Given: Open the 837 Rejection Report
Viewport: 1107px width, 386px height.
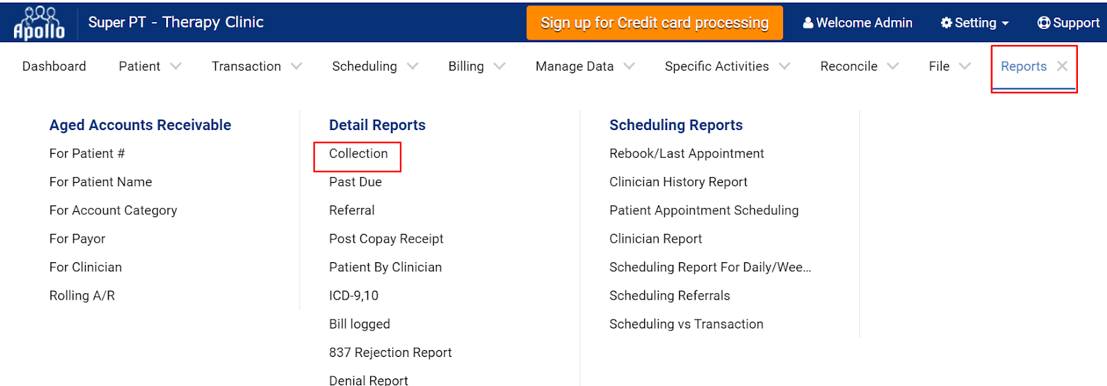Looking at the screenshot, I should click(x=390, y=353).
